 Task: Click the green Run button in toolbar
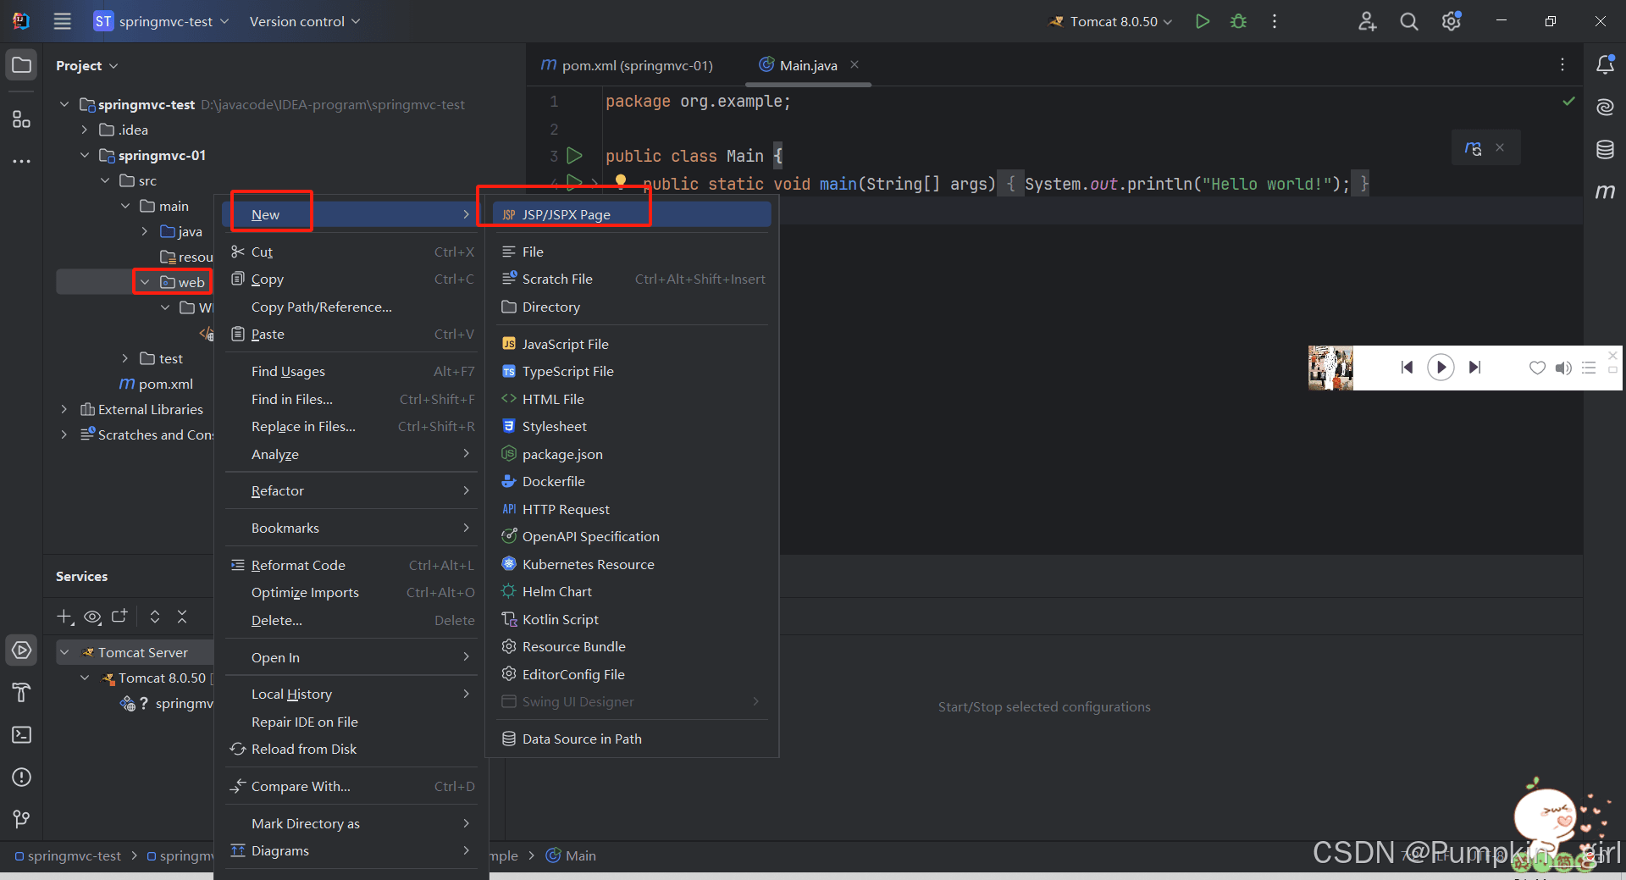1202,21
